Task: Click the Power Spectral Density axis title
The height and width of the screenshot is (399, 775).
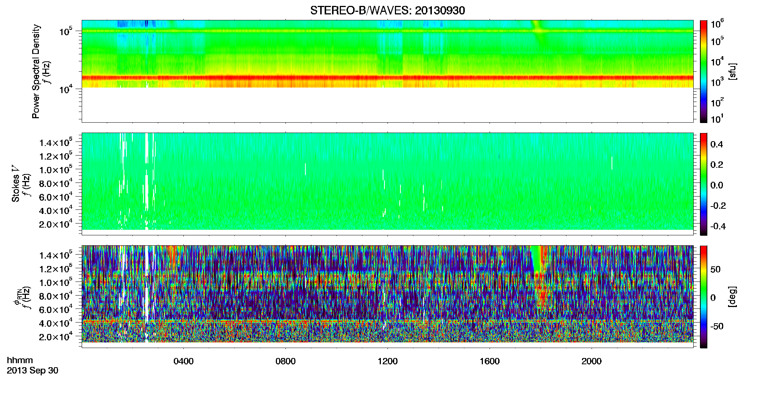Action: coord(36,71)
